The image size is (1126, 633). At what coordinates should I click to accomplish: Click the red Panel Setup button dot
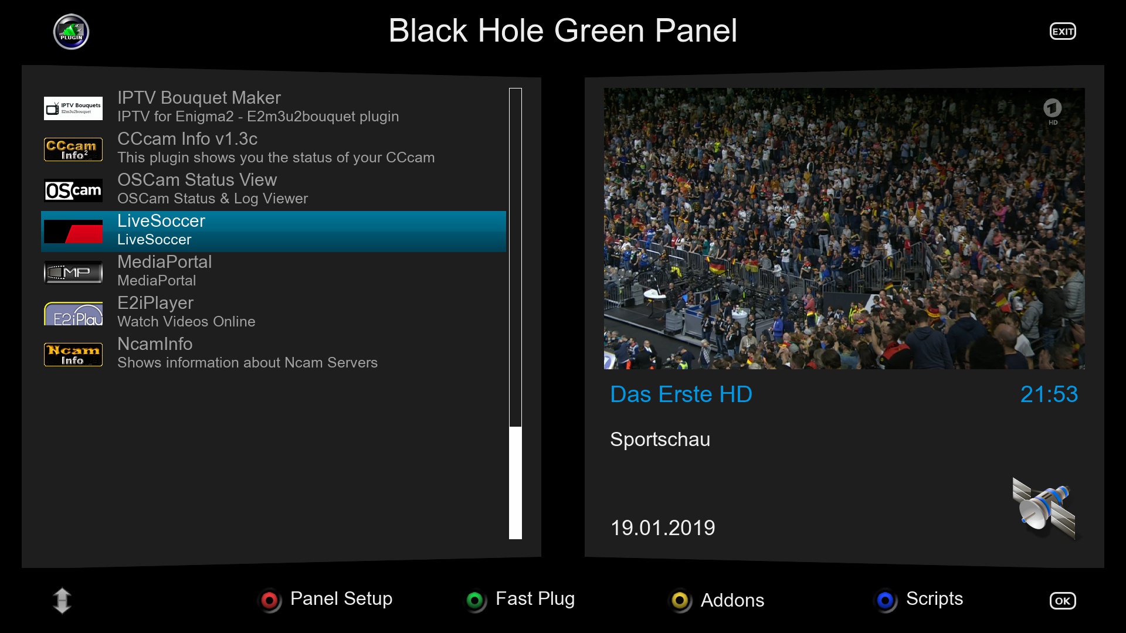click(x=270, y=601)
